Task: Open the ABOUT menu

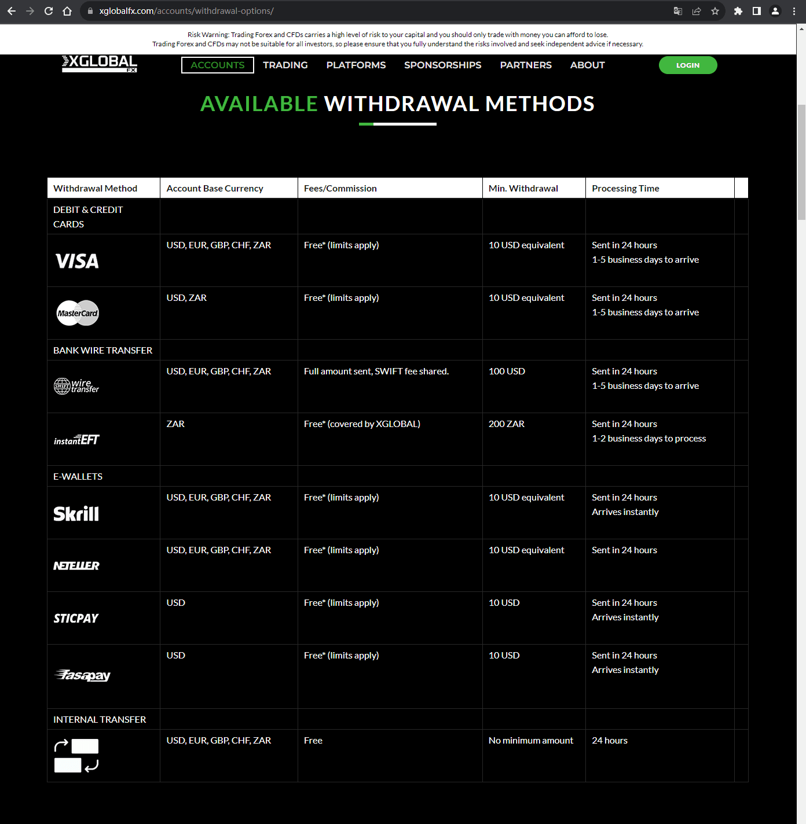Action: (x=588, y=65)
